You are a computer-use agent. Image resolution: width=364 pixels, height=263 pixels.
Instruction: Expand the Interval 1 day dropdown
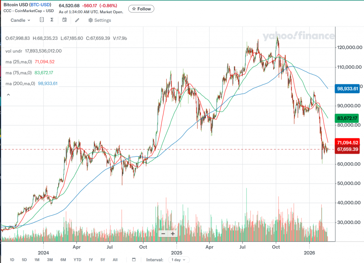click(x=179, y=260)
